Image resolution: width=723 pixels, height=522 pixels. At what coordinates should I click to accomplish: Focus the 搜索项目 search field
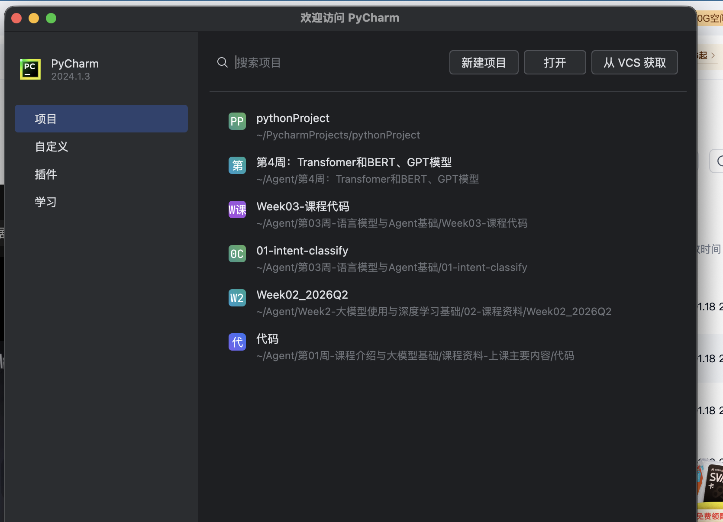pyautogui.click(x=338, y=62)
